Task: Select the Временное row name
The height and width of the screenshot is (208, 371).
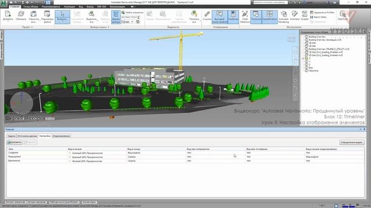Action: tap(14, 161)
